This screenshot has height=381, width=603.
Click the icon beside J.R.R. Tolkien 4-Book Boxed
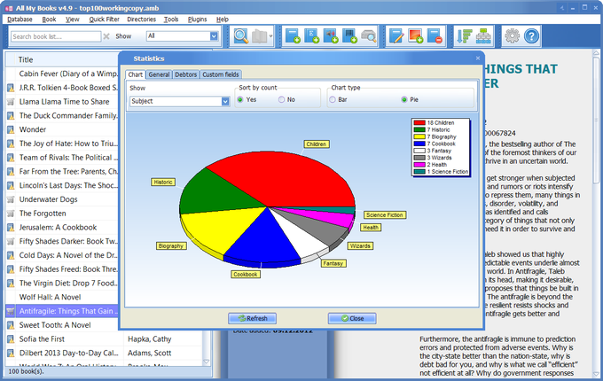point(11,88)
